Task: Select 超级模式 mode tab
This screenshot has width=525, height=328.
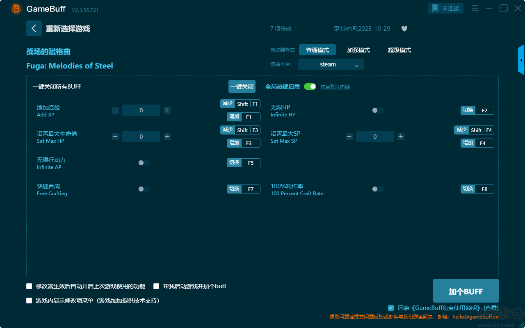Action: (x=399, y=50)
